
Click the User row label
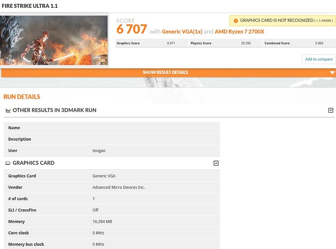[12, 150]
